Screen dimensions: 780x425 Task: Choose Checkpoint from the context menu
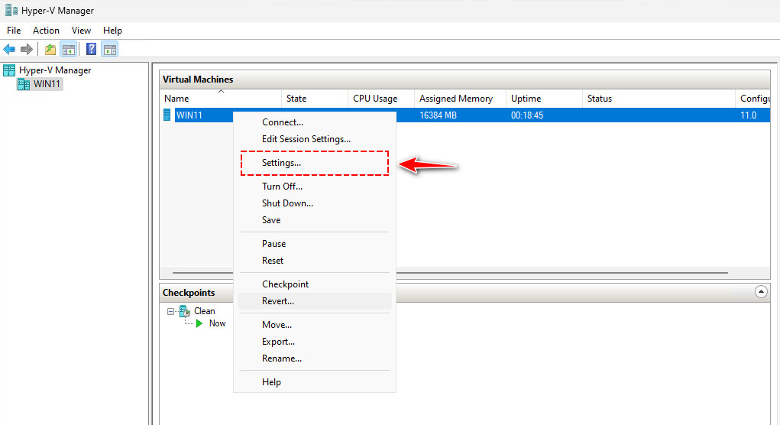click(x=315, y=284)
